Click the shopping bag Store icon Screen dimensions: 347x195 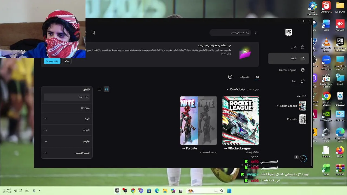[x=303, y=47]
